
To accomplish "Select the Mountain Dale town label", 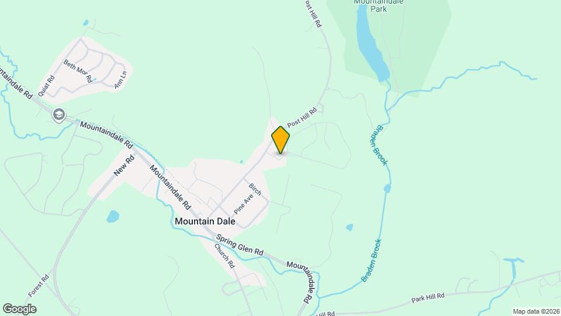I will pos(205,221).
